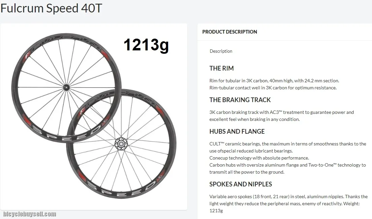Select the SPOKES AND NIPPLES heading
This screenshot has width=372, height=219.
(241, 184)
